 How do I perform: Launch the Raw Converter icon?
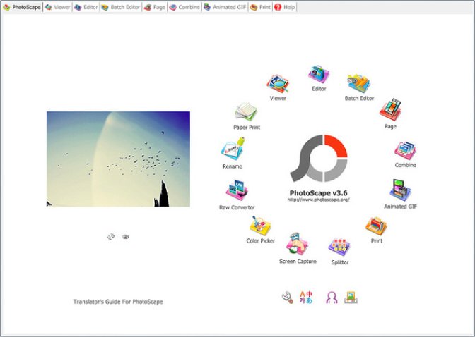coord(237,190)
